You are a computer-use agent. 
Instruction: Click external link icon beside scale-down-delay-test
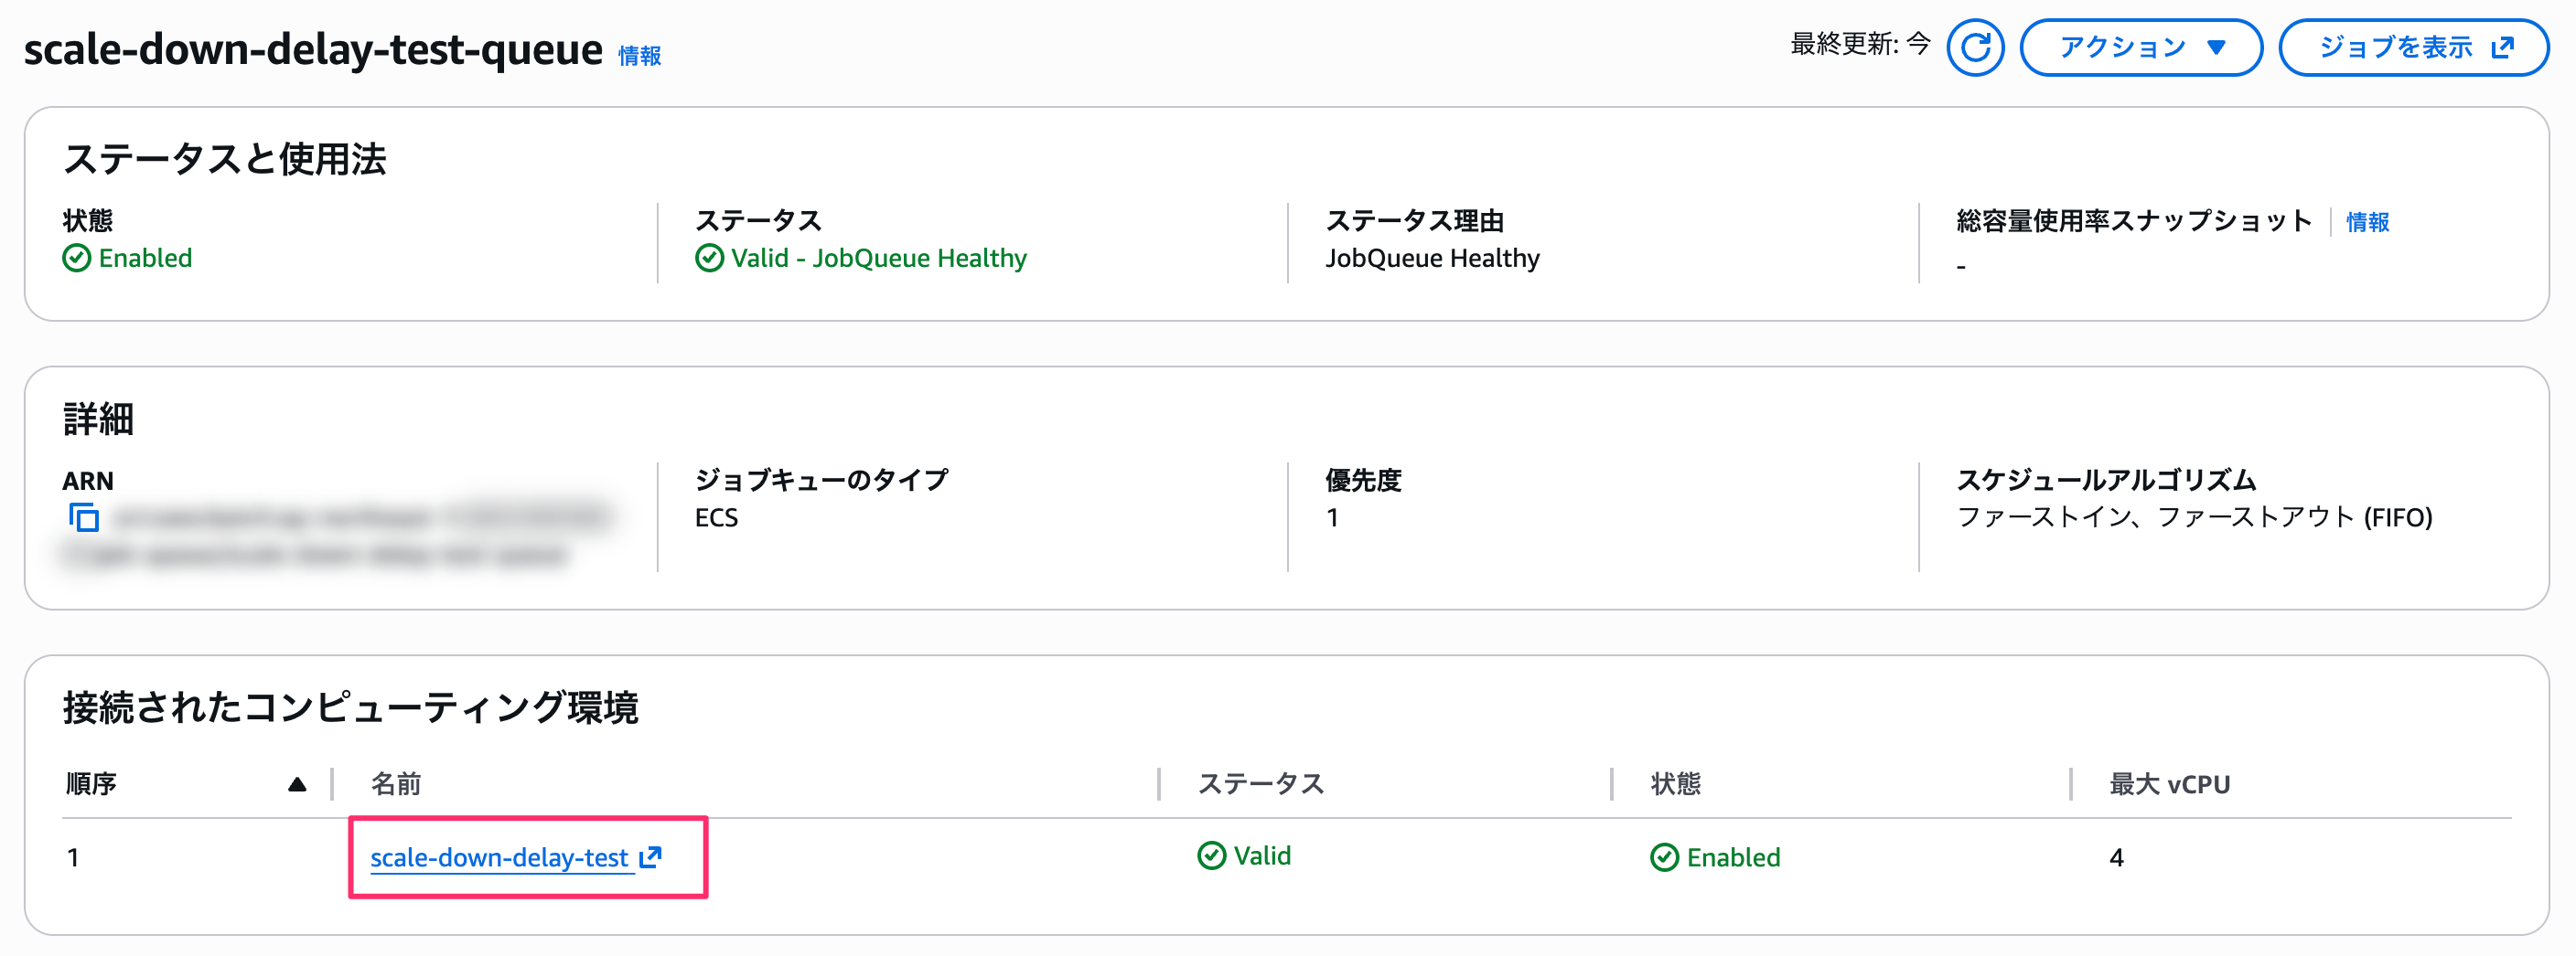[x=651, y=857]
